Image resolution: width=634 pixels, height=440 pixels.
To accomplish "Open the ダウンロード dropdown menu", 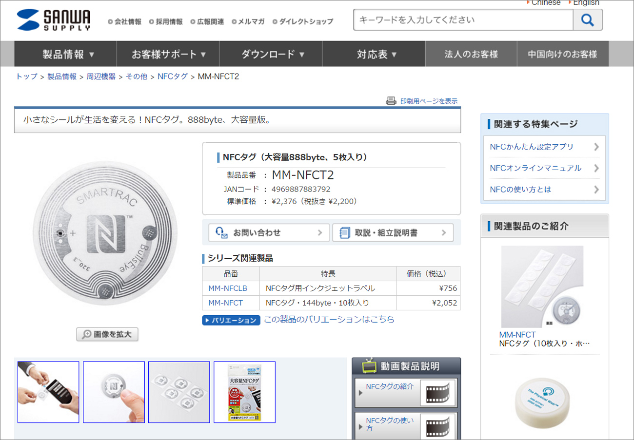I will [271, 54].
